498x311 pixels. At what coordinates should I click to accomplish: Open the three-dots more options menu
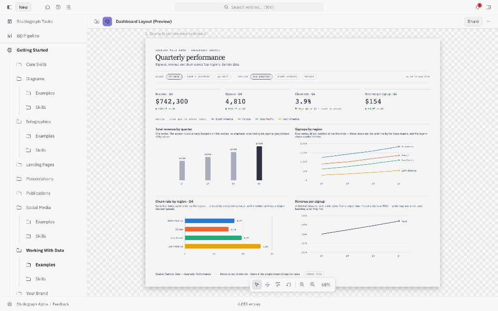click(488, 21)
